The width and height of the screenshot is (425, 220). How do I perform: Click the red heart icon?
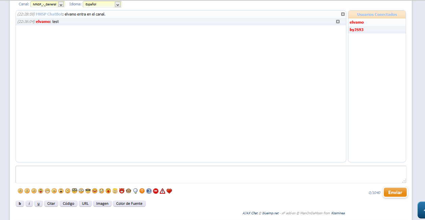pyautogui.click(x=169, y=191)
